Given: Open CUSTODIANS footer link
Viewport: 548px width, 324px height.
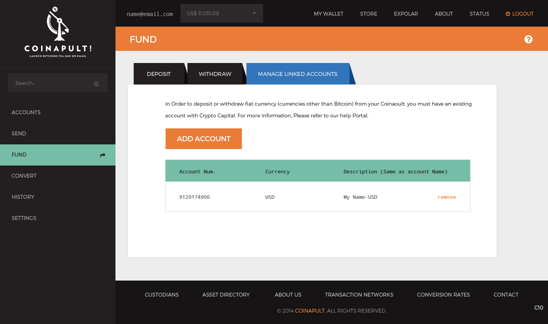Looking at the screenshot, I should (x=162, y=295).
